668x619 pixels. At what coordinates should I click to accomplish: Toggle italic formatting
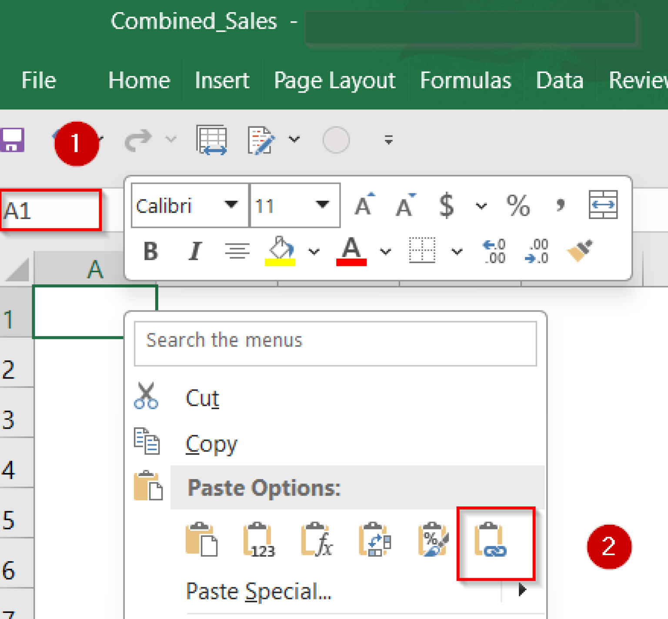point(195,251)
